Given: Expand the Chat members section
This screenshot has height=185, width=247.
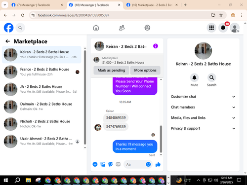Looking at the screenshot, I should (x=203, y=107).
